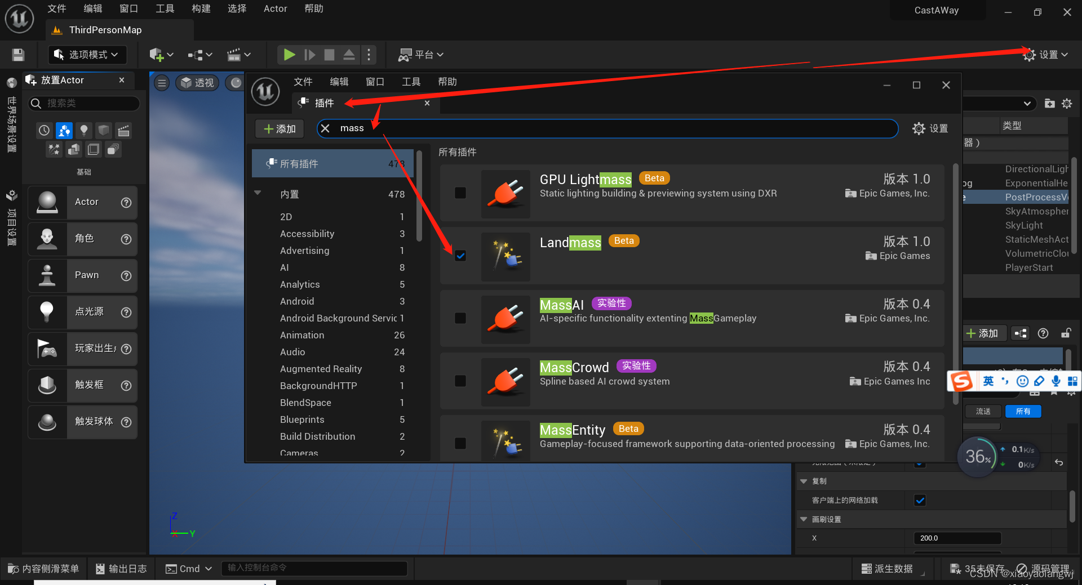Select 所有插件 category

click(x=332, y=164)
